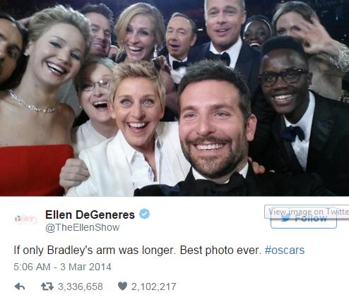Like the tweet with the heart icon
Screen dimensions: 349x302
point(122,286)
